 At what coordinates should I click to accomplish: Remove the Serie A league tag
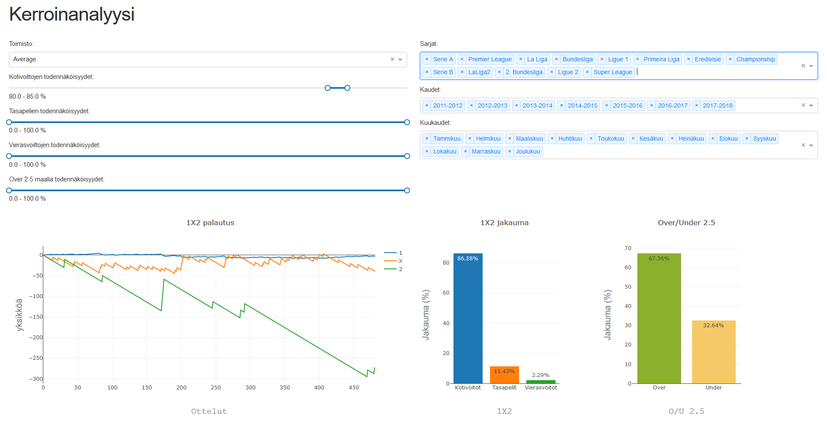(427, 60)
